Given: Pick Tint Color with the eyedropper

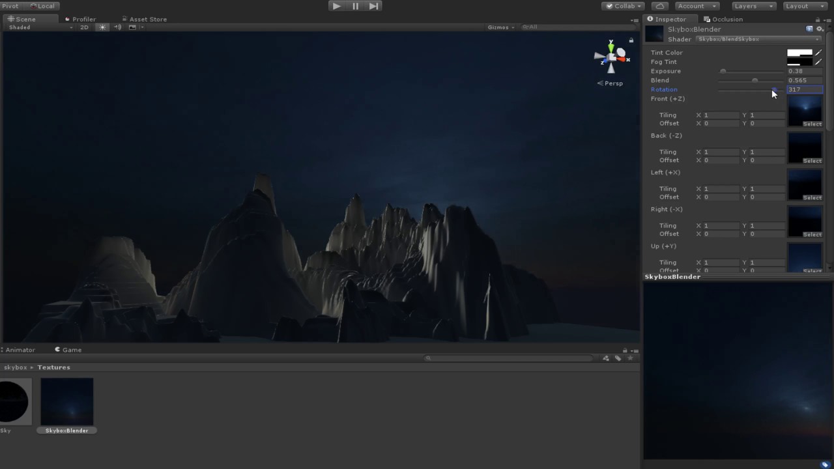Looking at the screenshot, I should pyautogui.click(x=818, y=53).
